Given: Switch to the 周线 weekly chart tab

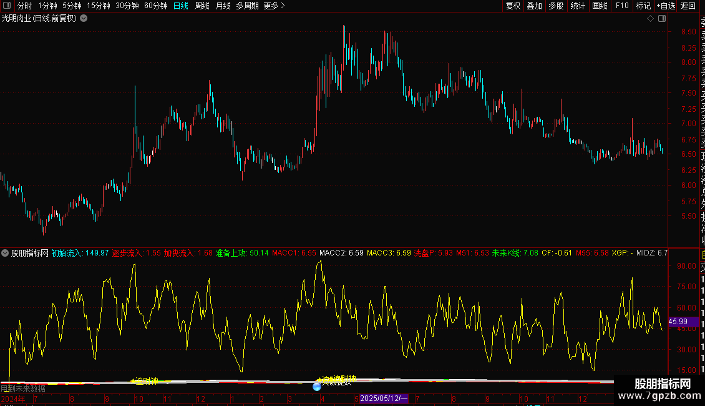Looking at the screenshot, I should (202, 6).
